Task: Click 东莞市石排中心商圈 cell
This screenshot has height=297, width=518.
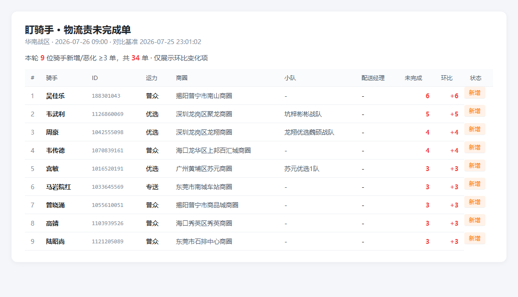Action: pyautogui.click(x=204, y=241)
